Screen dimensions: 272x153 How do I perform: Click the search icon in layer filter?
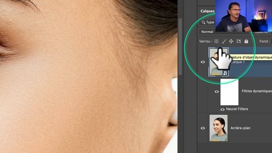click(203, 23)
